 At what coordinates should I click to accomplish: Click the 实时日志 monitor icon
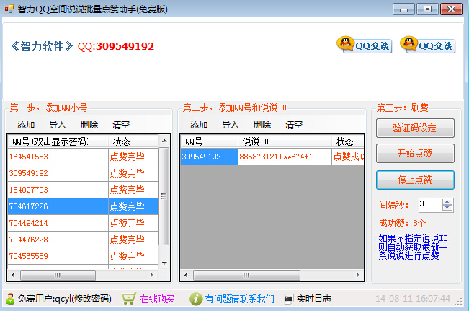coord(289,299)
